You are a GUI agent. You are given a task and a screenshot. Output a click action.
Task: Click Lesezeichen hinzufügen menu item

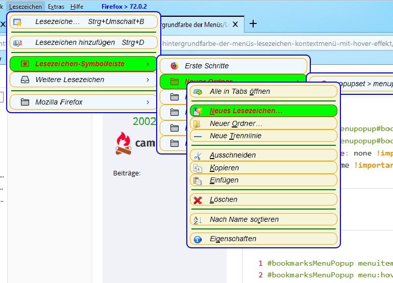(84, 42)
